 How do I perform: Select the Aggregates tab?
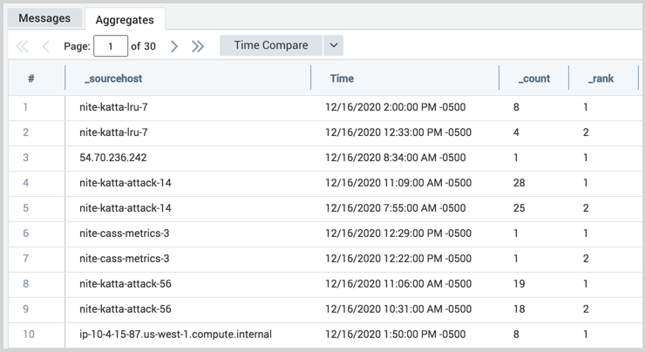124,19
